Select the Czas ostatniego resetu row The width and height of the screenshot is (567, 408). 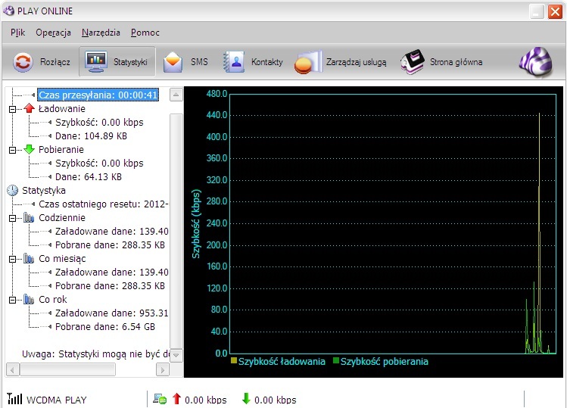[x=104, y=204]
